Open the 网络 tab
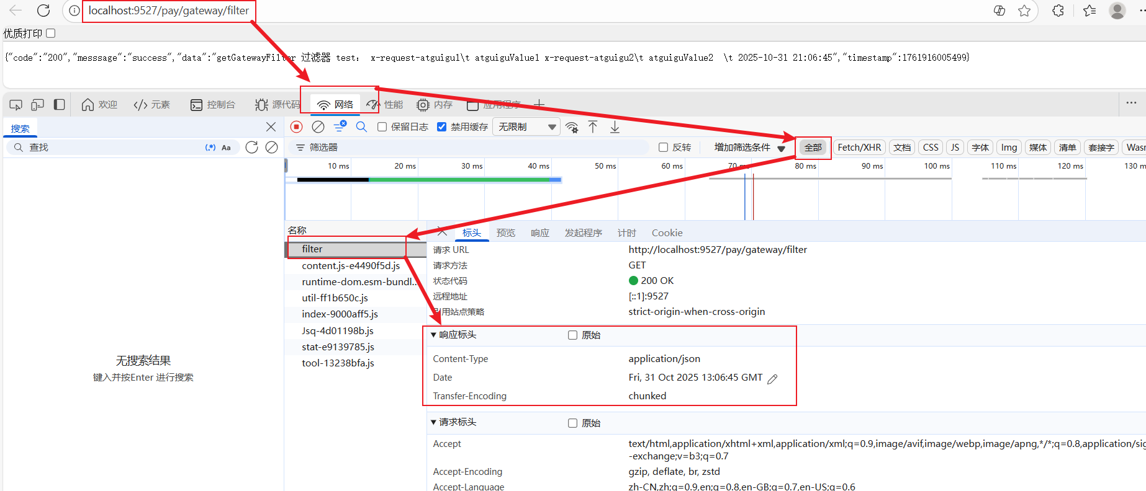1146x491 pixels. coord(335,105)
